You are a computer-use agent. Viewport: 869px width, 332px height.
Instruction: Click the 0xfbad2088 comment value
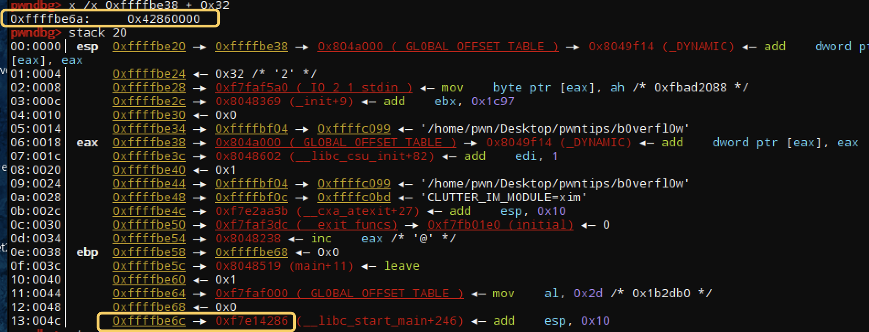pos(691,88)
